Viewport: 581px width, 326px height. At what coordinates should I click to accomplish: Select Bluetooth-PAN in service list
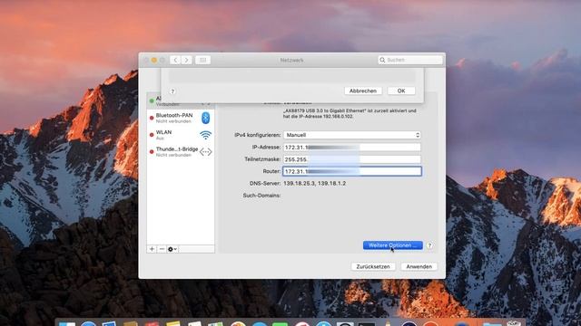point(181,118)
